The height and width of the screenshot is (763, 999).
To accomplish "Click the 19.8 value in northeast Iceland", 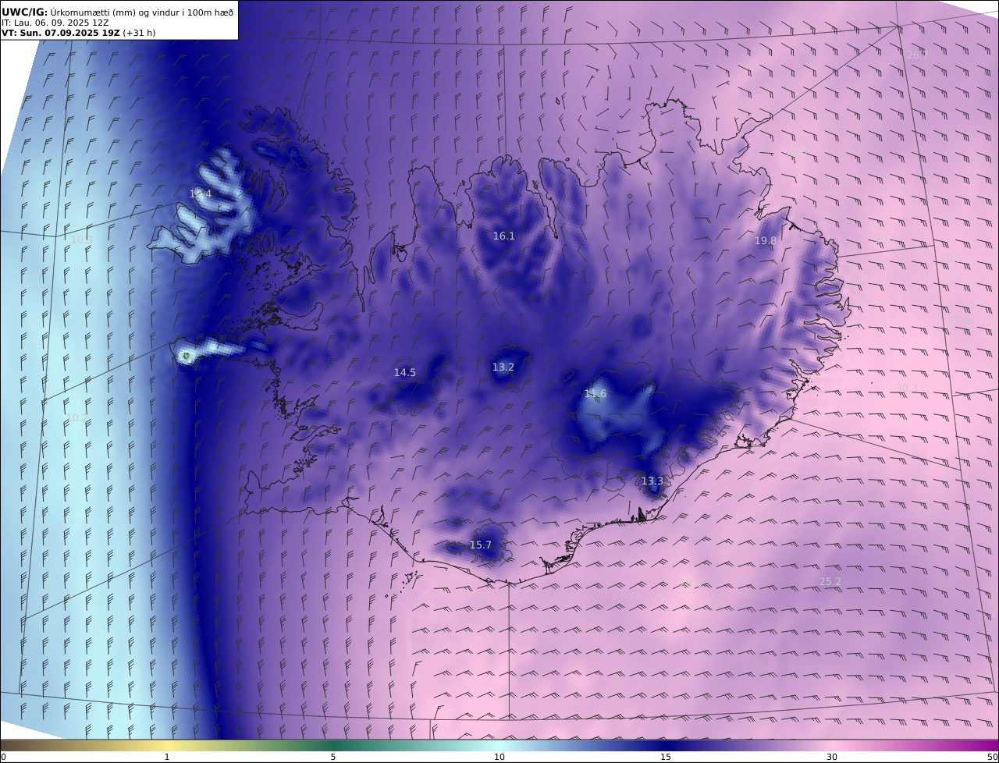I will coord(766,241).
